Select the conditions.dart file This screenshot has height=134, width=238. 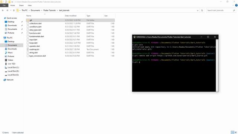tap(35, 26)
